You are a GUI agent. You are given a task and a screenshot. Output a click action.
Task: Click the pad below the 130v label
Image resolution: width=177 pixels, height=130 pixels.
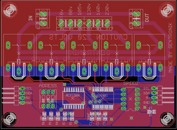[x=89, y=23]
